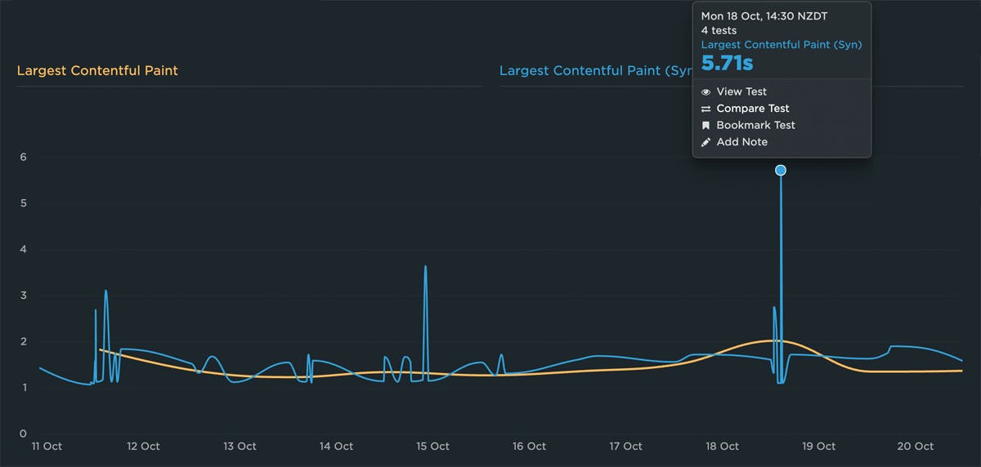Choose Compare Test from the tooltip menu

(752, 109)
